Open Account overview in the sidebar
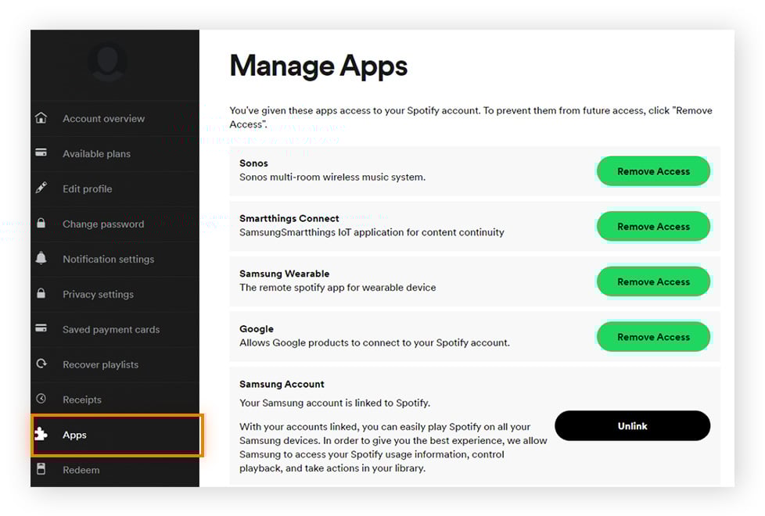Image resolution: width=765 pixels, height=516 pixels. [x=103, y=119]
